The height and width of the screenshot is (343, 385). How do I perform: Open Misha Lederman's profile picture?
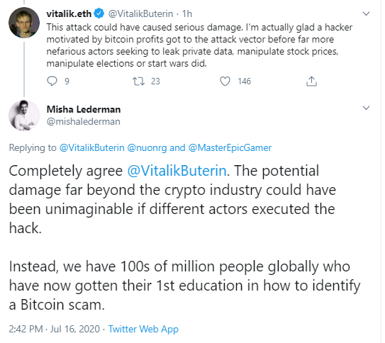(x=24, y=116)
